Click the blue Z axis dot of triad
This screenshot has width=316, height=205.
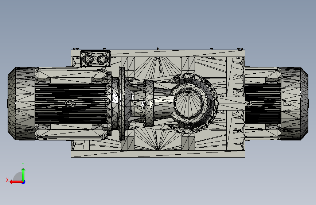[x=24, y=182]
